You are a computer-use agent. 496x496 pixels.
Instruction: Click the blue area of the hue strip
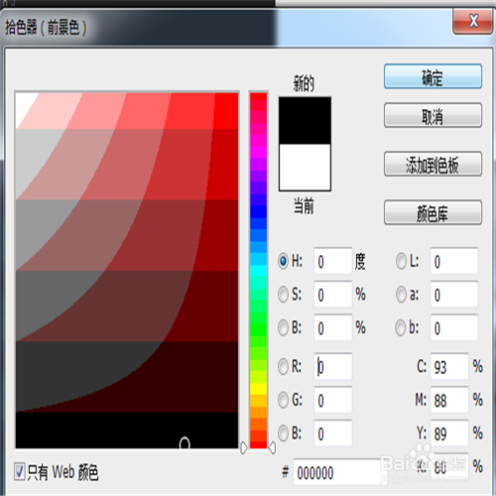click(x=259, y=211)
